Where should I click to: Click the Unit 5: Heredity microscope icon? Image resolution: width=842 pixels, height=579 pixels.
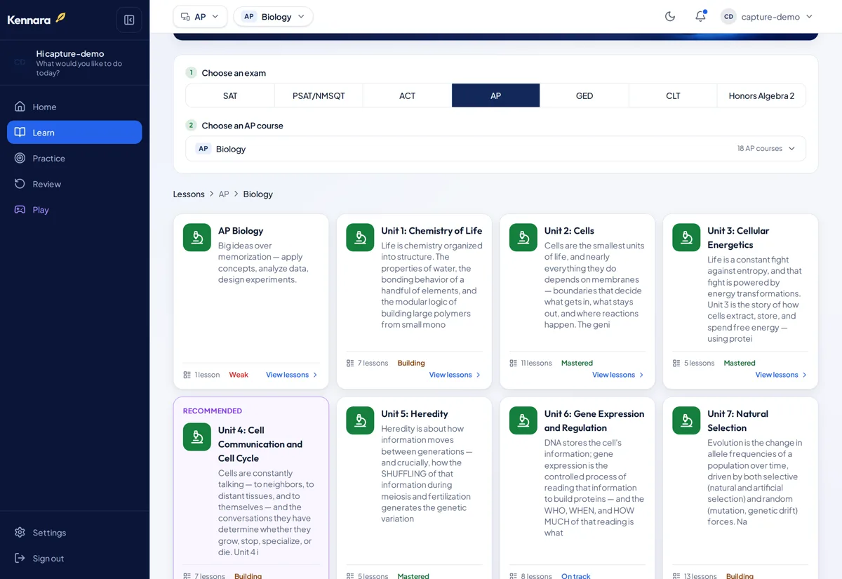(360, 420)
